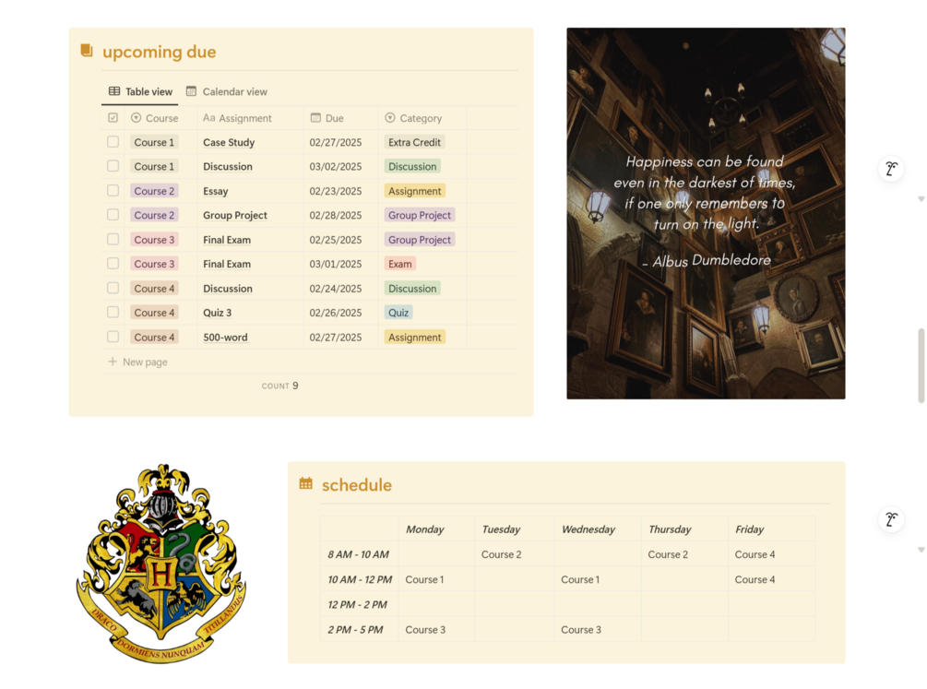Viewport: 927px width, 689px height.
Task: Click the 2 PM - 5 PM time cell
Action: [x=360, y=629]
